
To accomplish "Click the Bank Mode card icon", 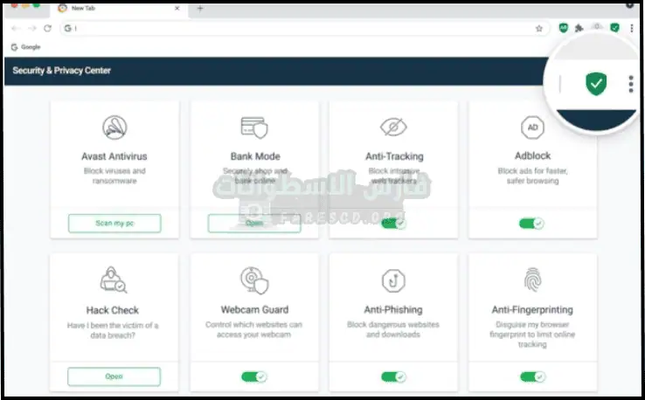I will pyautogui.click(x=254, y=128).
